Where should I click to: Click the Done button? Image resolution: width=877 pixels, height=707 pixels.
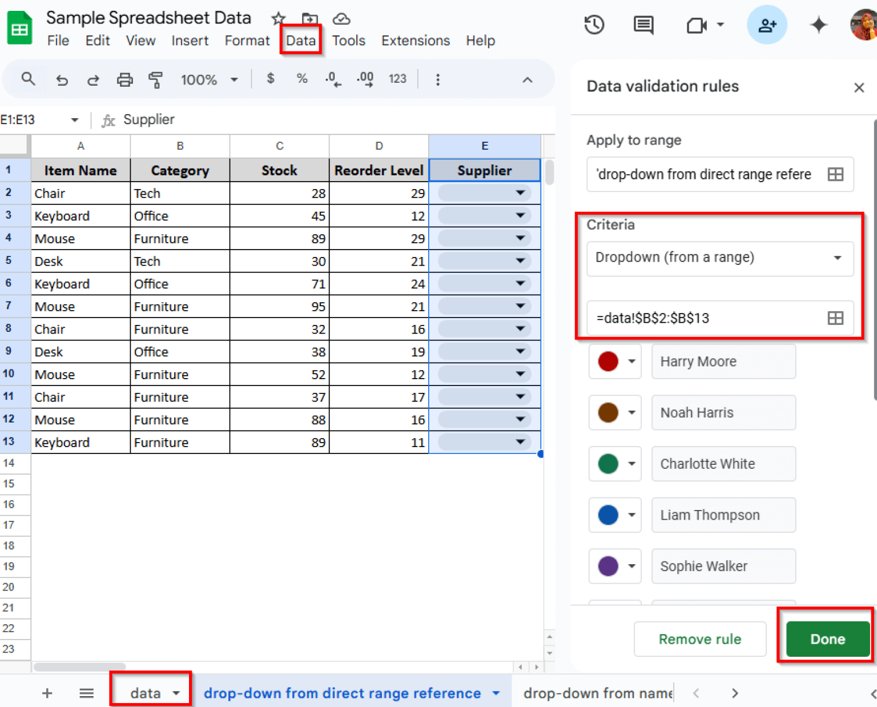(827, 639)
